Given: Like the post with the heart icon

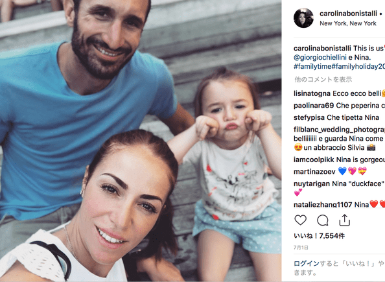Looking at the screenshot, I should click(301, 220).
